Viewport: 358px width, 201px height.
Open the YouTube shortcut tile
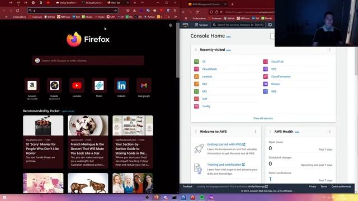tap(77, 85)
